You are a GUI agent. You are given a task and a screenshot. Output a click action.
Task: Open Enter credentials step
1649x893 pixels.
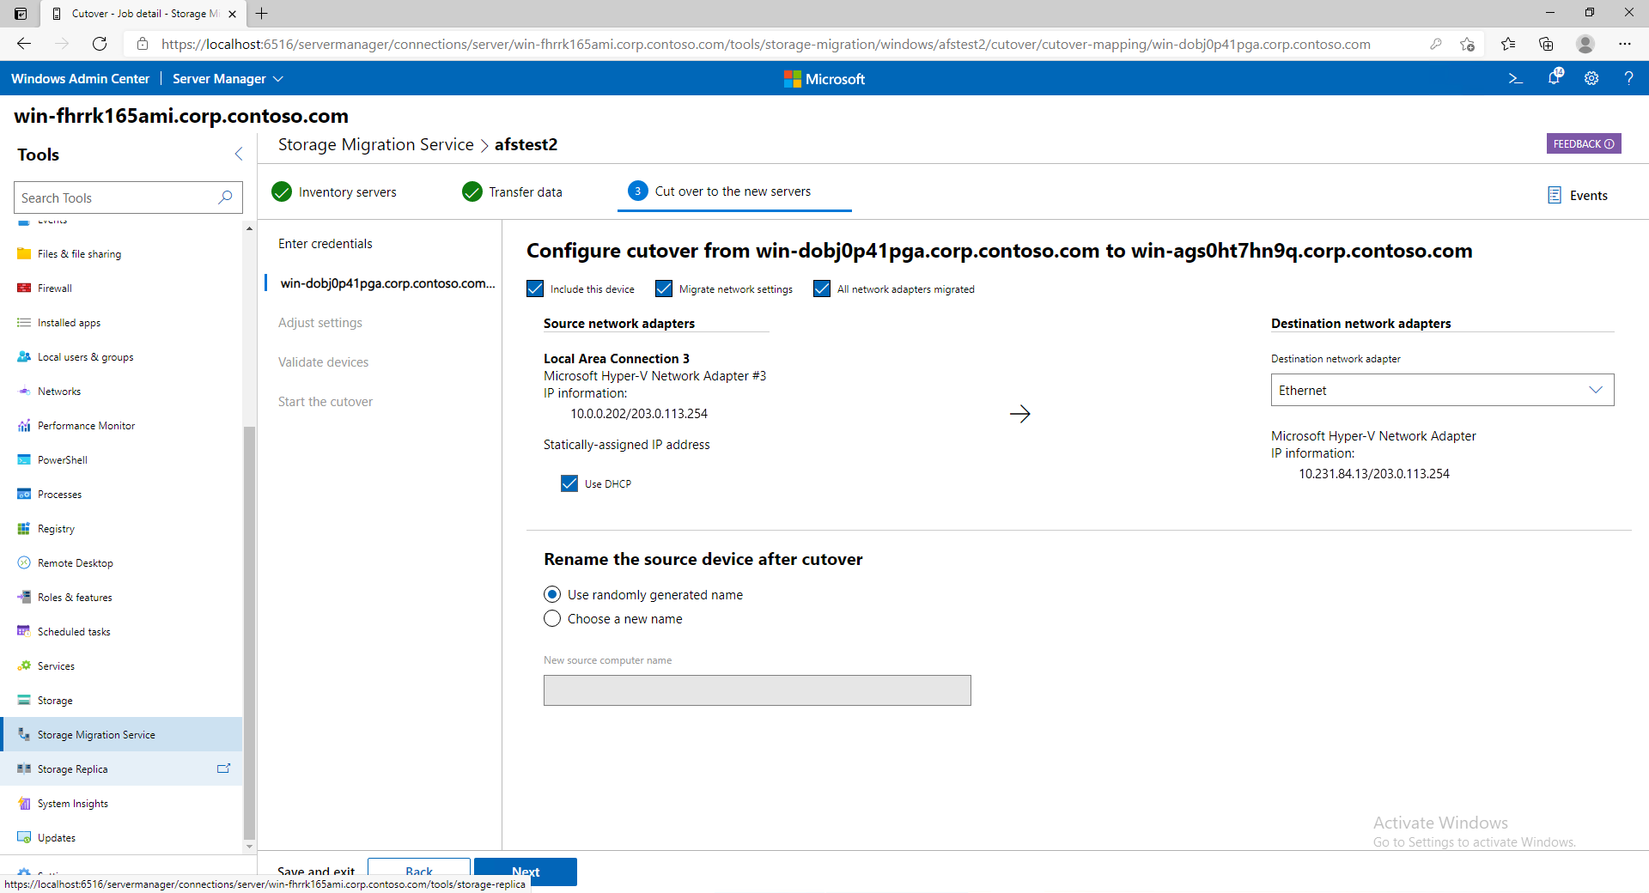point(326,244)
